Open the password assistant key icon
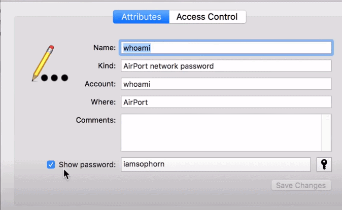Viewport: 342px width, 210px height. [x=324, y=164]
